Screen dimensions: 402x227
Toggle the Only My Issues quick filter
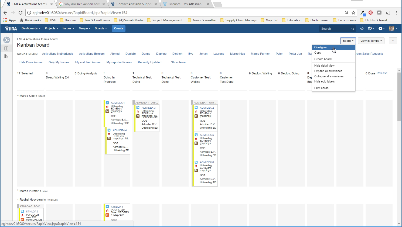59,62
